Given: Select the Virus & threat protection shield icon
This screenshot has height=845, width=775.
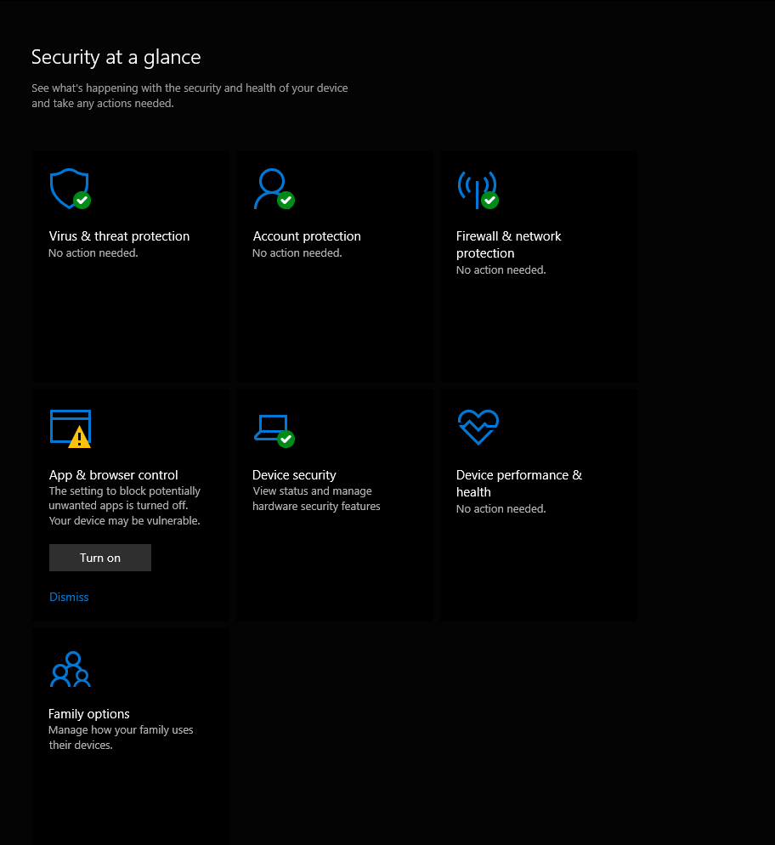Looking at the screenshot, I should [x=67, y=186].
